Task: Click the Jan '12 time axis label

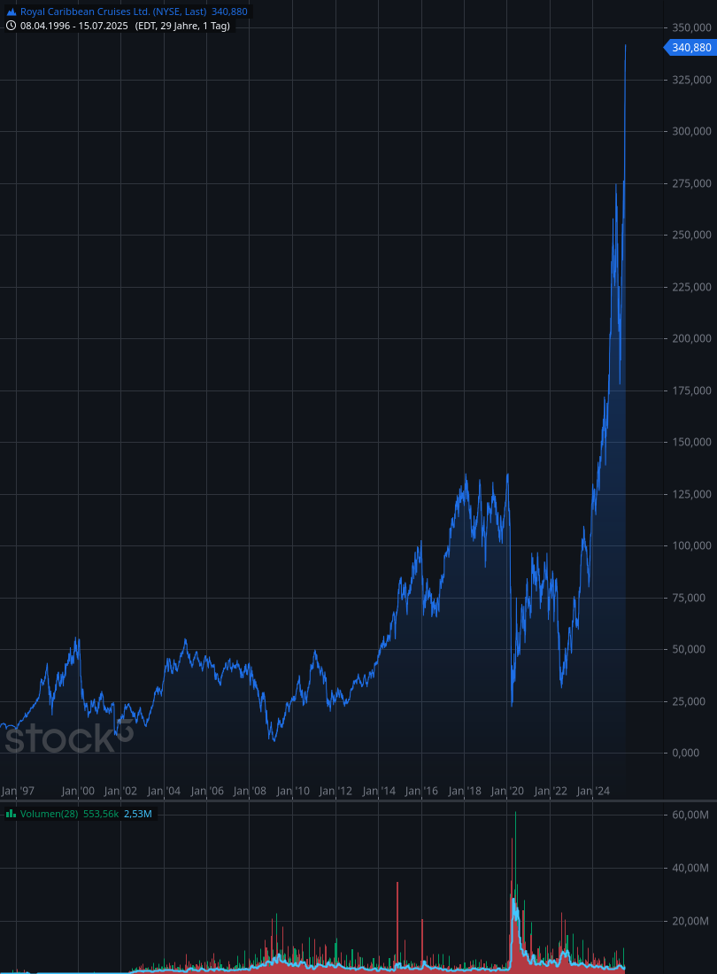Action: pyautogui.click(x=335, y=792)
